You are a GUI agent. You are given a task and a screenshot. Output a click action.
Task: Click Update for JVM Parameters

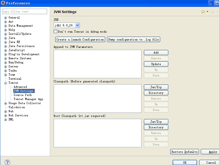(156, 64)
